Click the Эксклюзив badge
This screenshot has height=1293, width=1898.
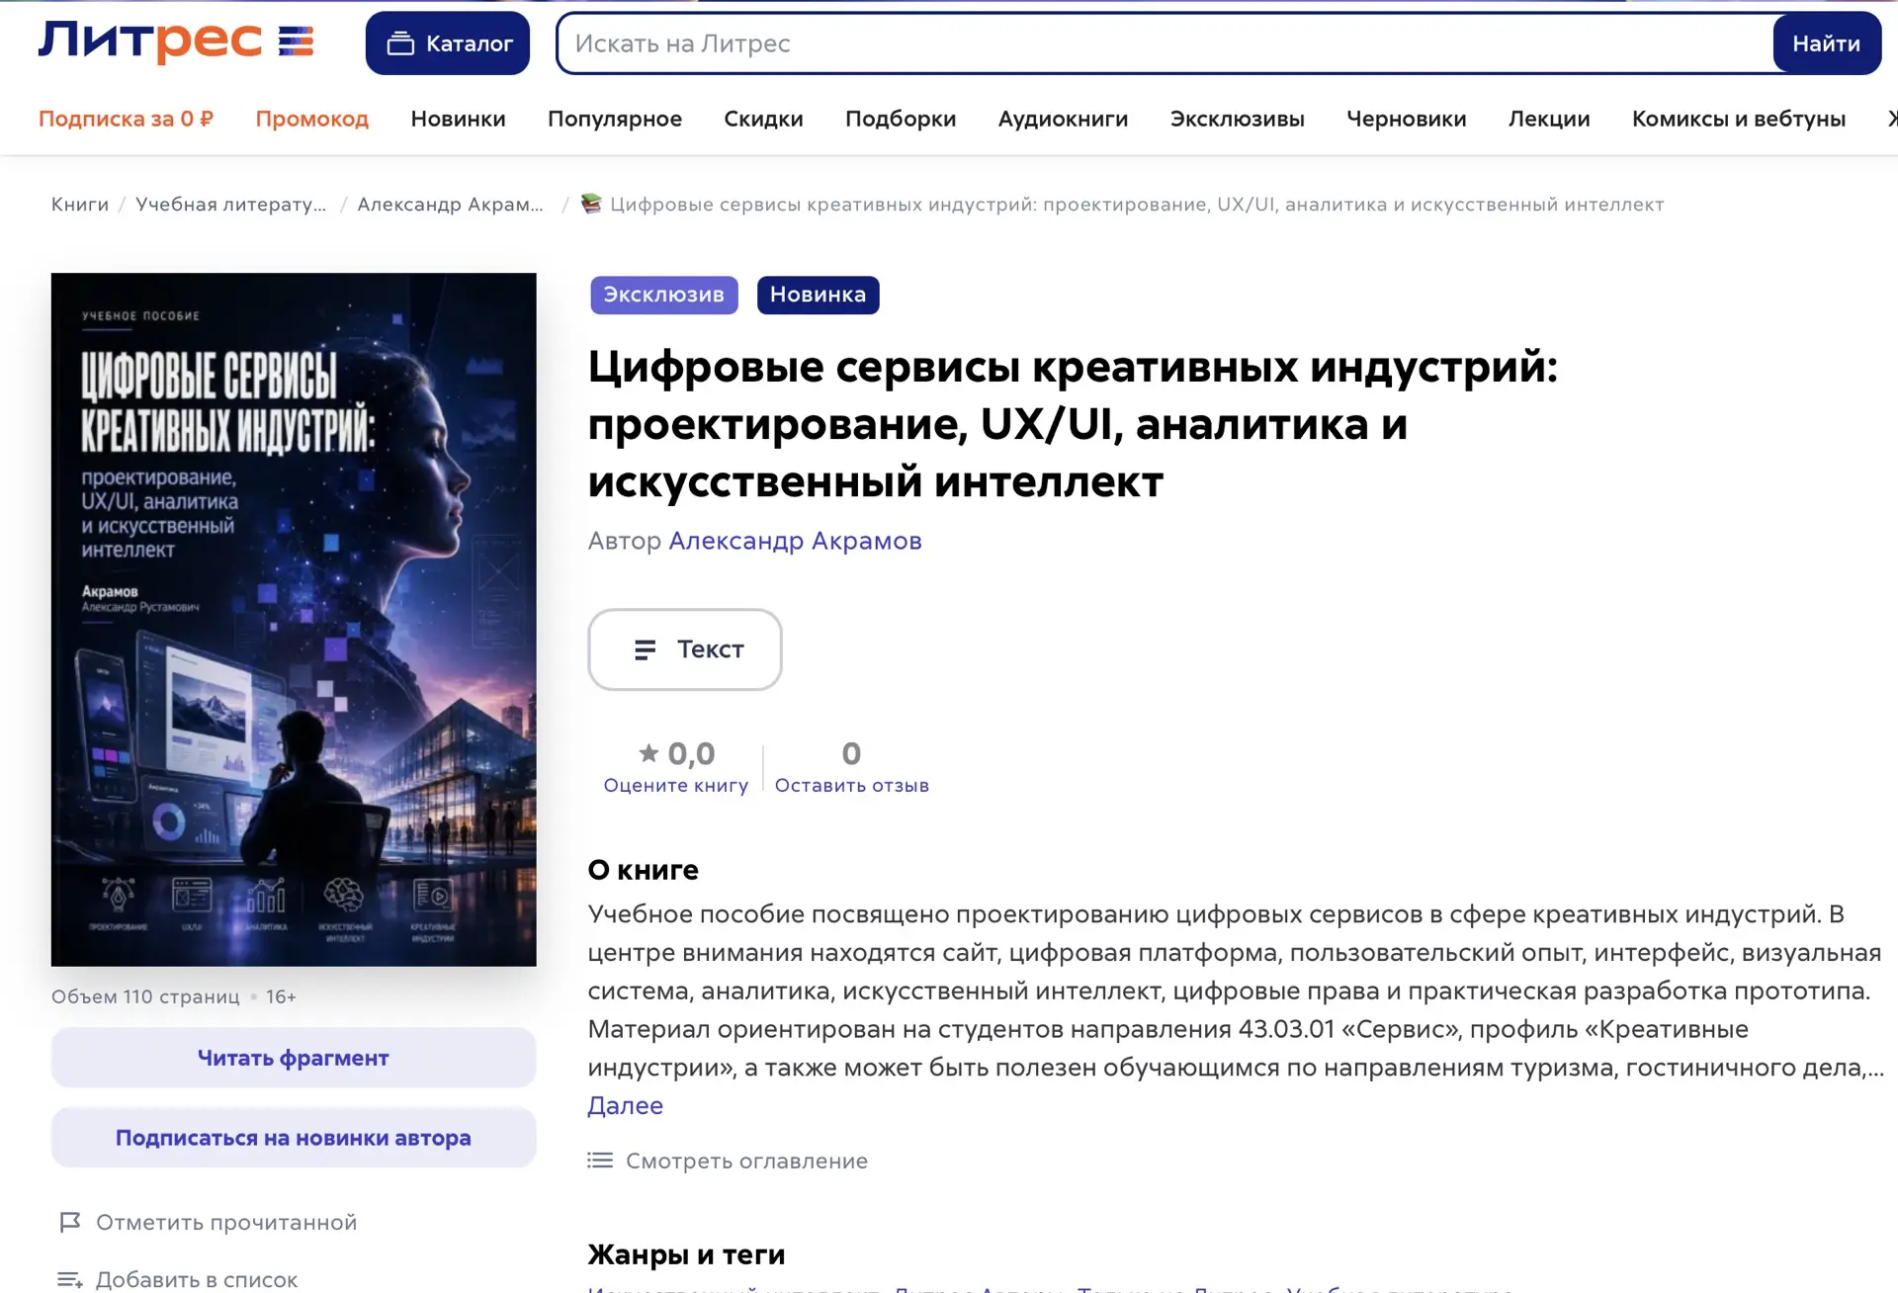pyautogui.click(x=664, y=295)
